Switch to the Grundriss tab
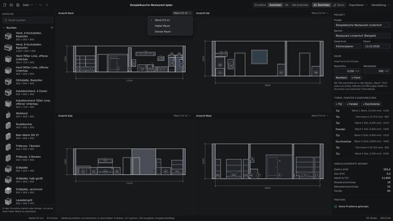This screenshot has width=393, height=221. [260, 5]
